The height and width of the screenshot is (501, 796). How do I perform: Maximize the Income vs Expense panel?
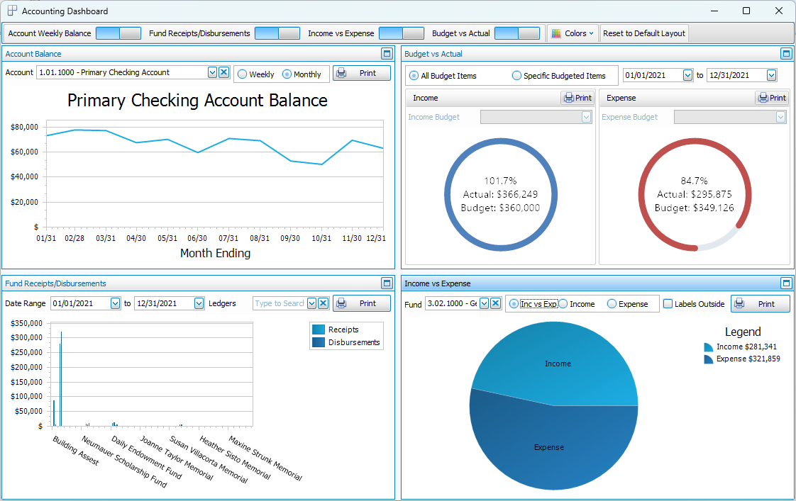(x=786, y=283)
